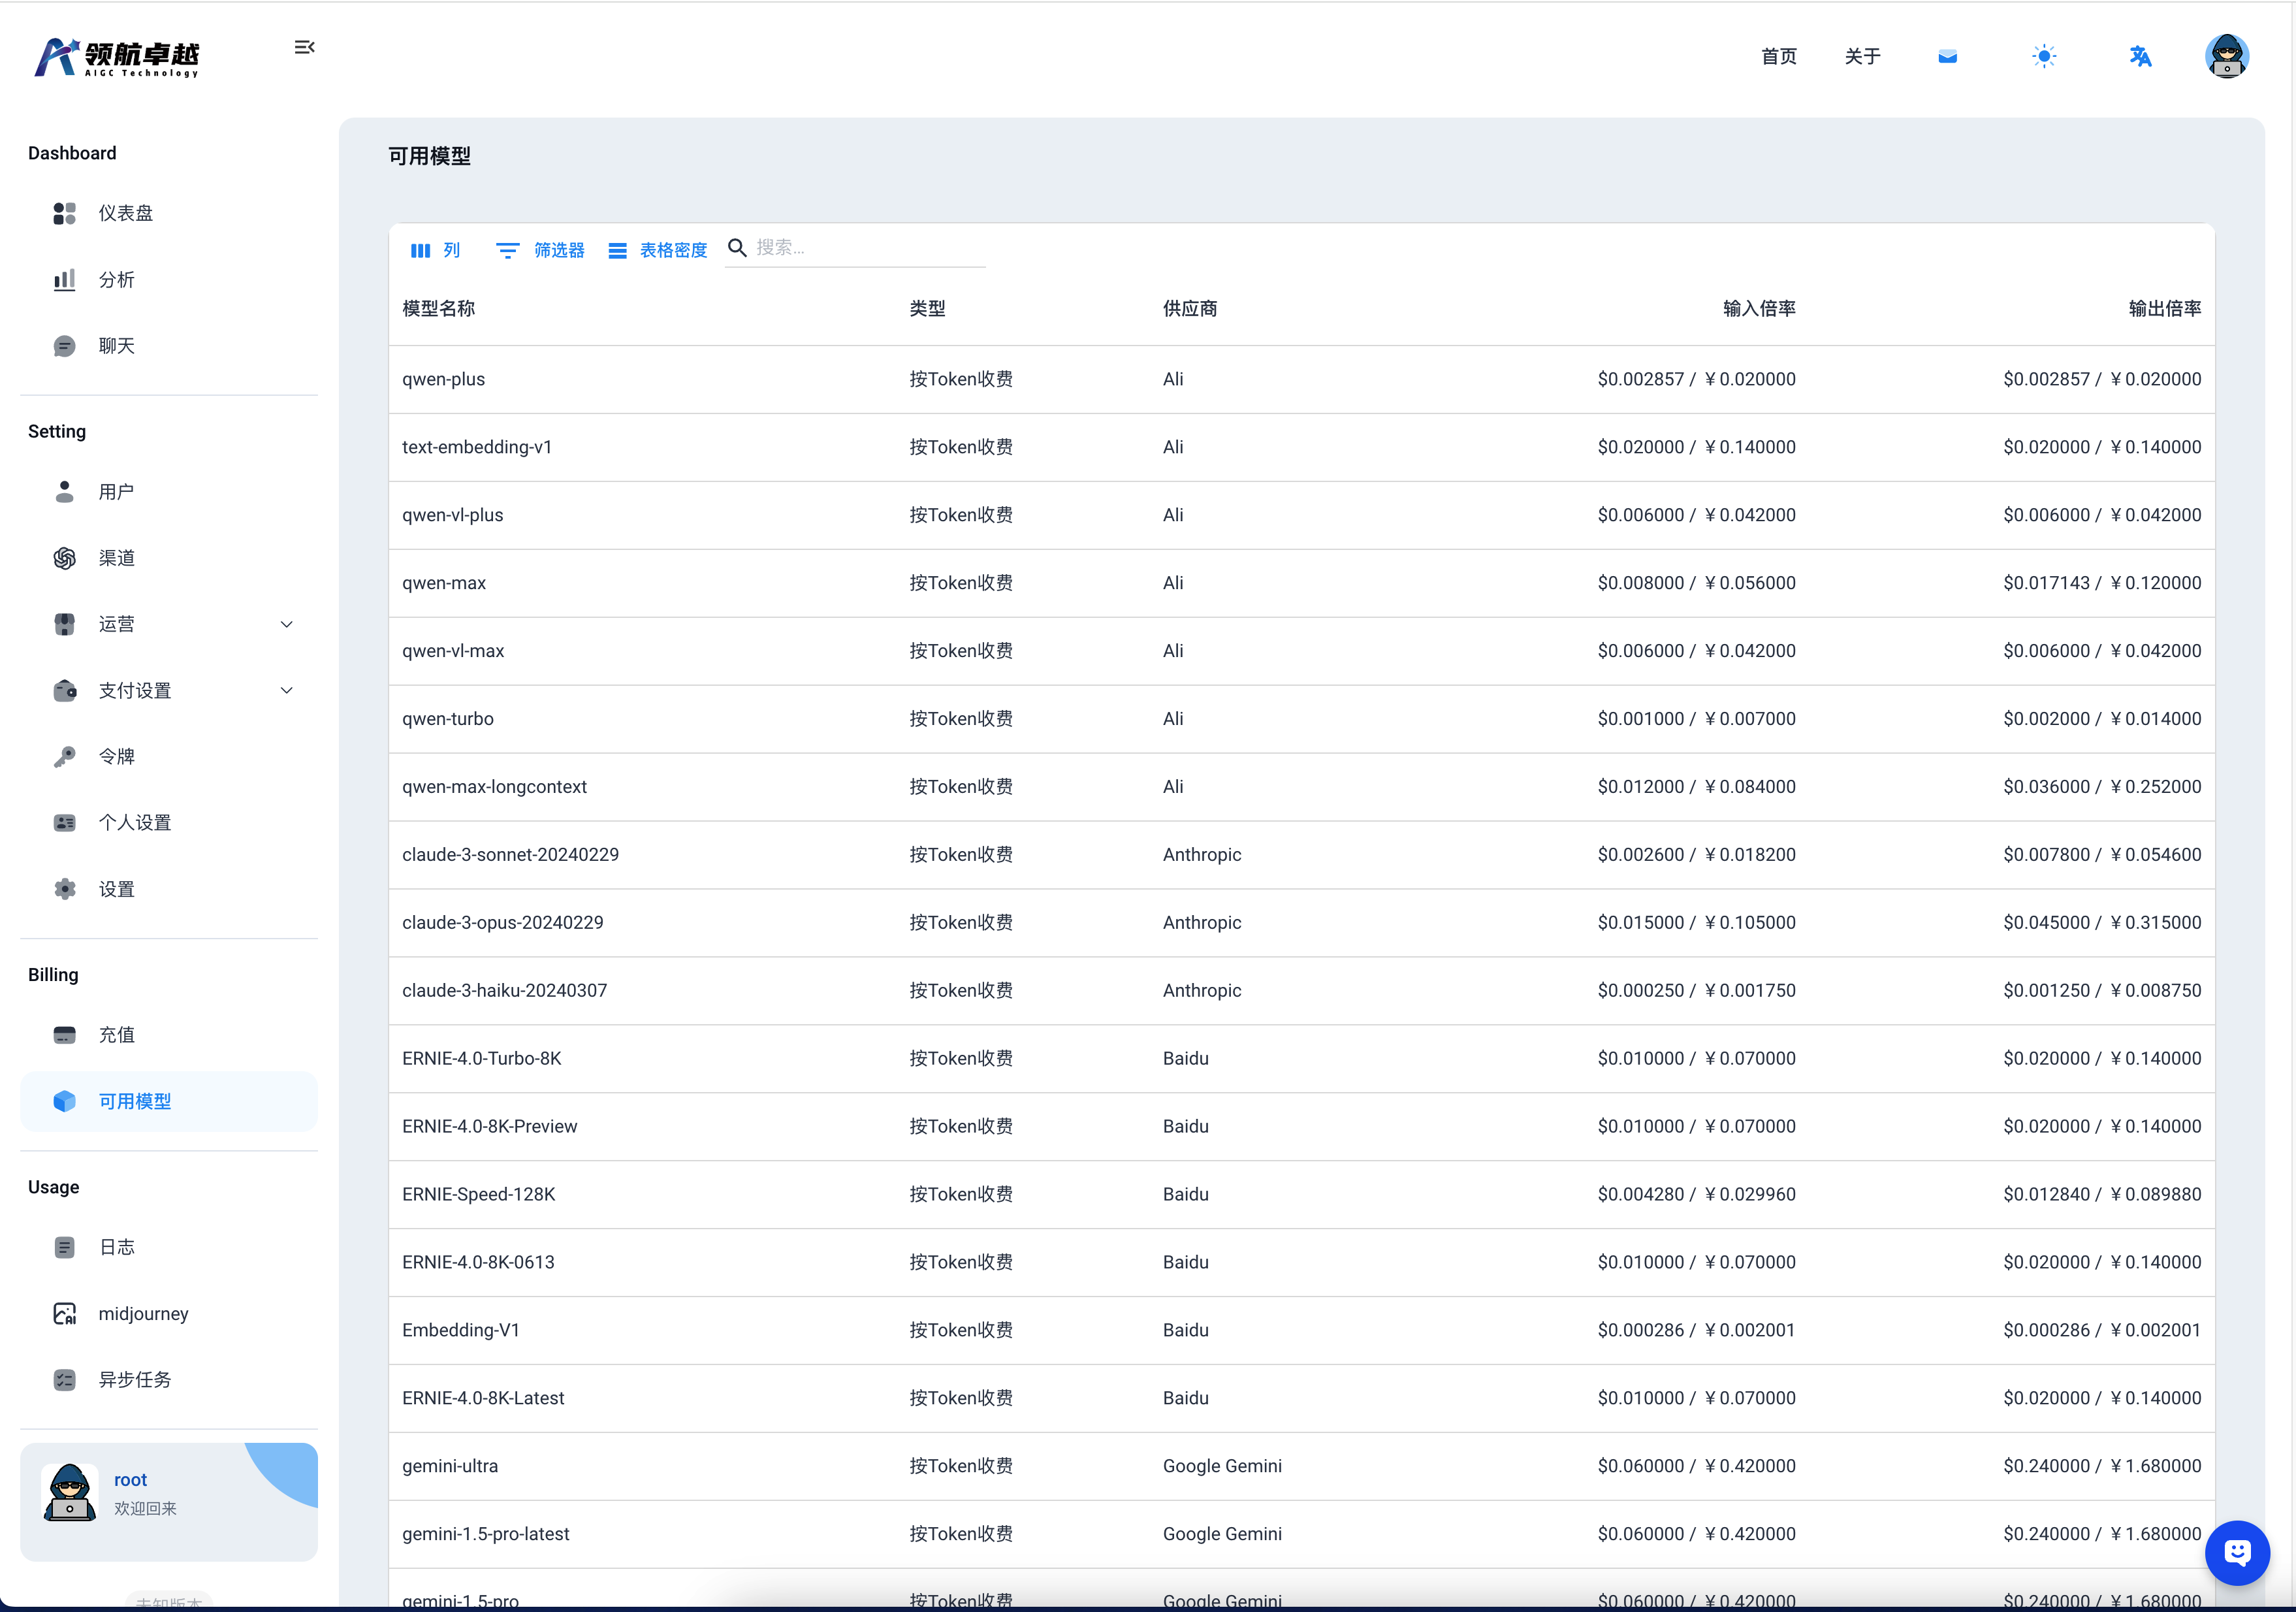The image size is (2296, 1612).
Task: Toggle light/dark theme sun icon
Action: [x=2044, y=56]
